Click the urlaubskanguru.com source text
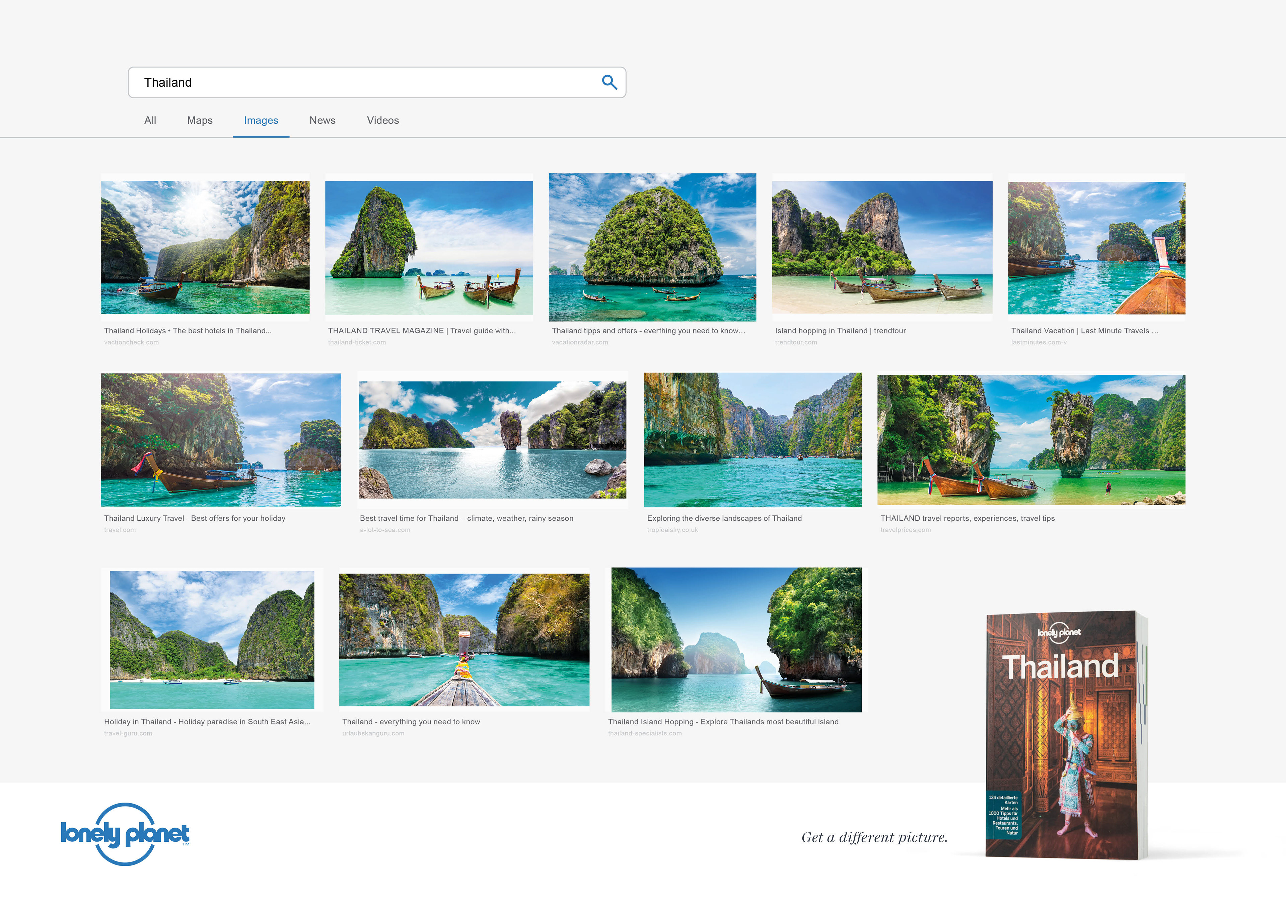This screenshot has width=1286, height=909. click(373, 733)
